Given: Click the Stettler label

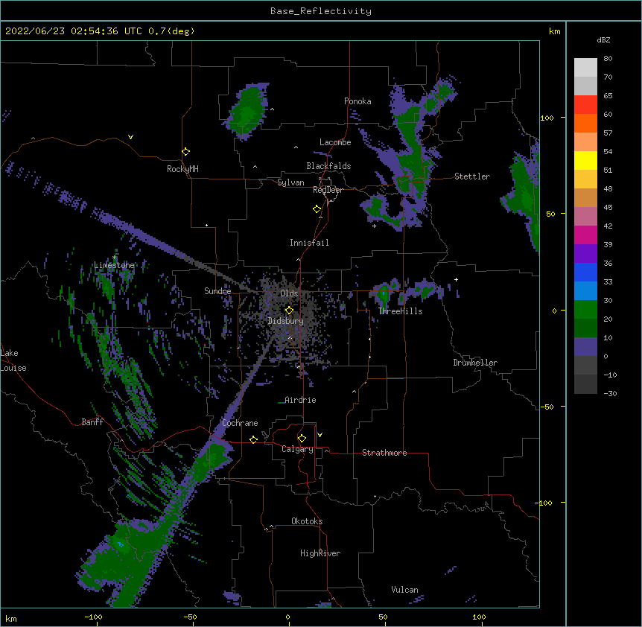Looking at the screenshot, I should click(472, 176).
